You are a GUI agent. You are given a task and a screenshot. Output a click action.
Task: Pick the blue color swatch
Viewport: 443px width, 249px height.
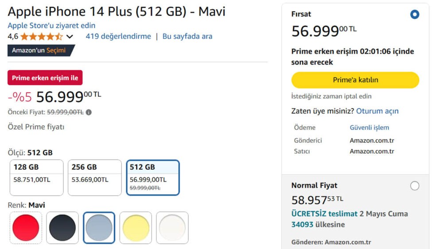99,228
